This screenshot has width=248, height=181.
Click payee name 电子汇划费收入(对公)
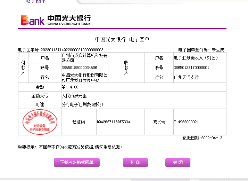coord(196,58)
